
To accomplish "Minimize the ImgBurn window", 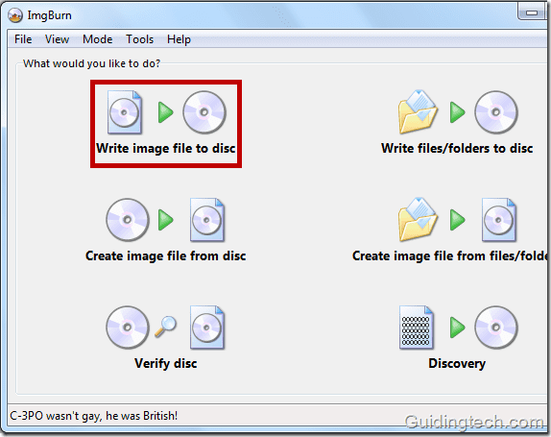I will point(532,12).
